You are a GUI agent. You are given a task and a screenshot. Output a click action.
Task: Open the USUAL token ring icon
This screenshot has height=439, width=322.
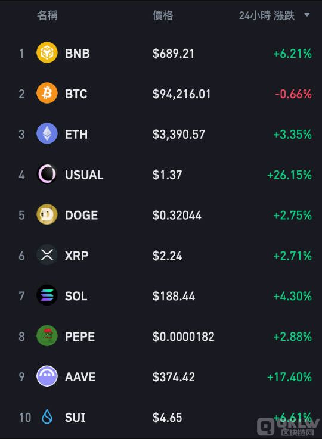[47, 174]
